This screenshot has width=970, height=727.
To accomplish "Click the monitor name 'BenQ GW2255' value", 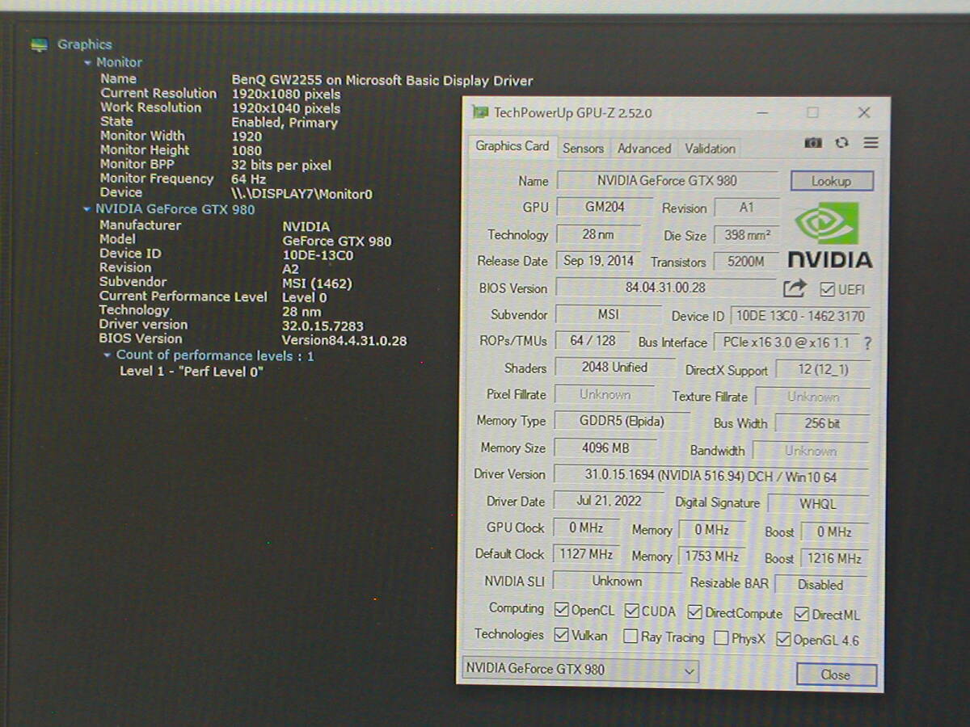I will tap(382, 81).
